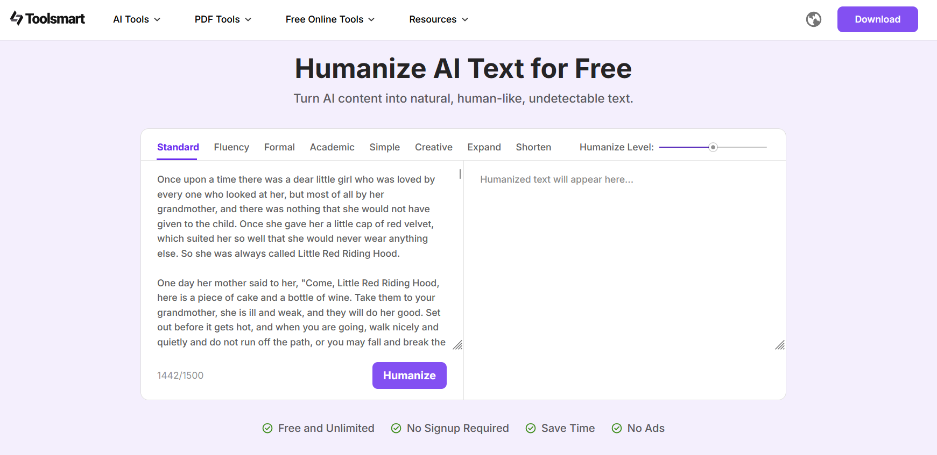Open the Free Online Tools menu
937x455 pixels.
(330, 19)
